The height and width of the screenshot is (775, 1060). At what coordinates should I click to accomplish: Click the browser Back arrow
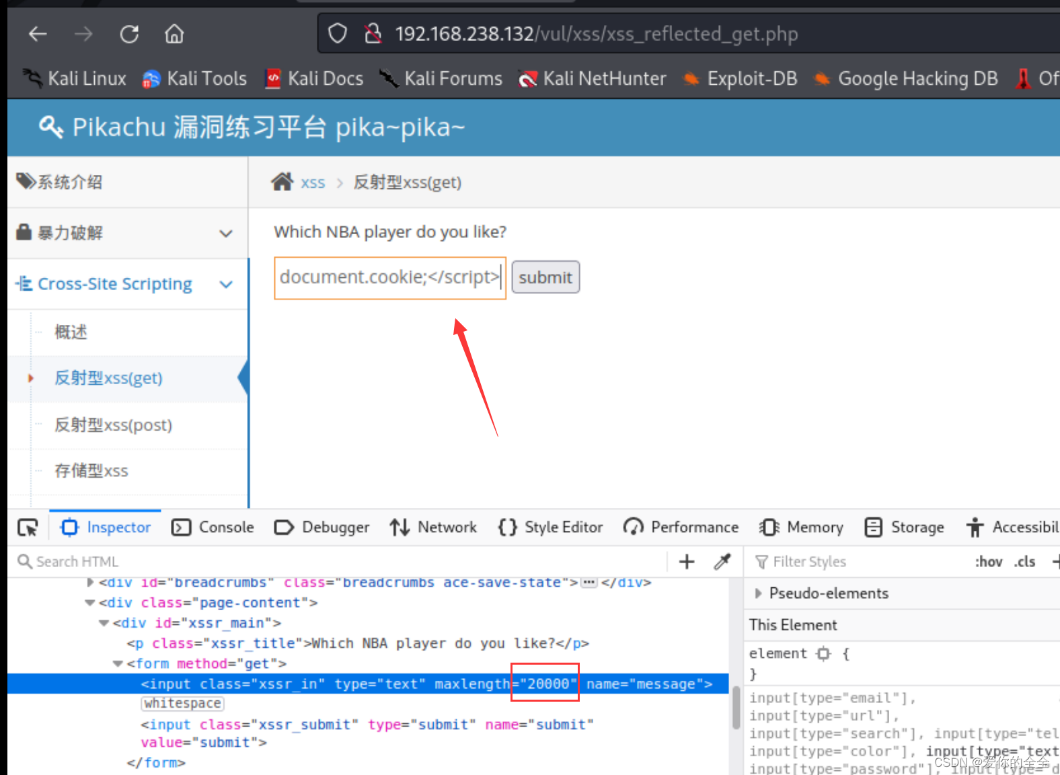pyautogui.click(x=38, y=34)
